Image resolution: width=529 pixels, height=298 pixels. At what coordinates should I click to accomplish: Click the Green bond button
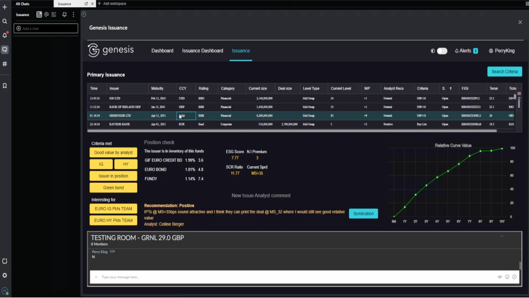[x=113, y=188]
